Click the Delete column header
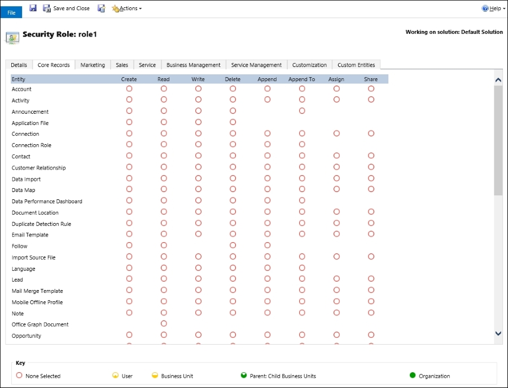Screen dimensions: 508x388 (x=233, y=79)
